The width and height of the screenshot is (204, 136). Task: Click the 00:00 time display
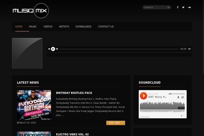tap(183, 49)
